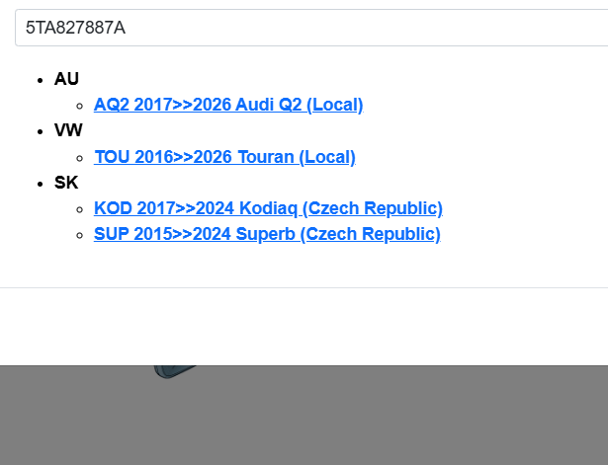This screenshot has height=465, width=608.
Task: Click the bullet beside Audi Q2 entry
Action: tap(79, 105)
